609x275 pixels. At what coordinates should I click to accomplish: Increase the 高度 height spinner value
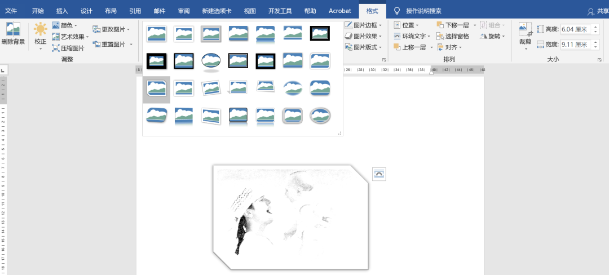pos(596,26)
